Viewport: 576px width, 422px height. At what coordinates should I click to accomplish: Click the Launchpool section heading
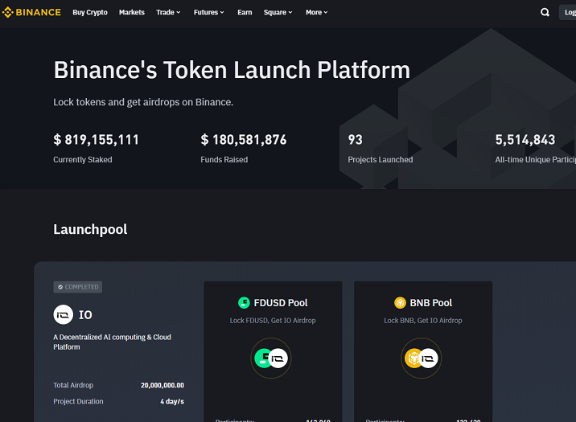point(90,229)
